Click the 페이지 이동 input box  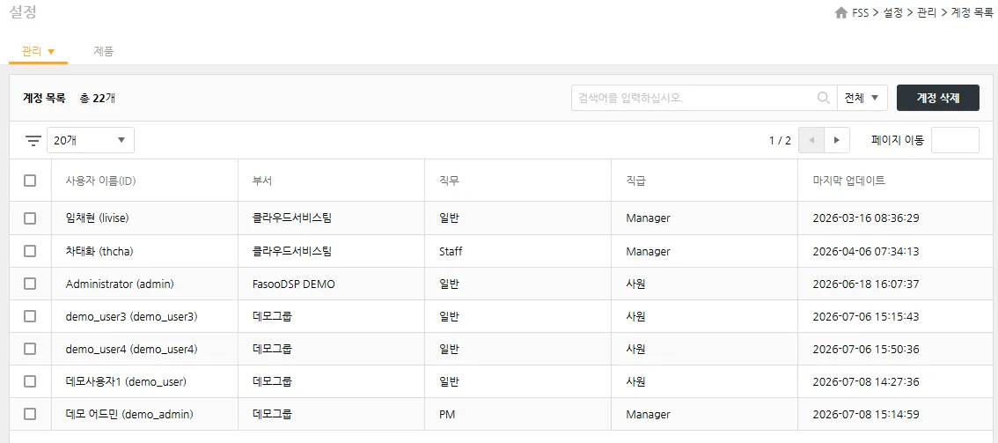pos(955,140)
